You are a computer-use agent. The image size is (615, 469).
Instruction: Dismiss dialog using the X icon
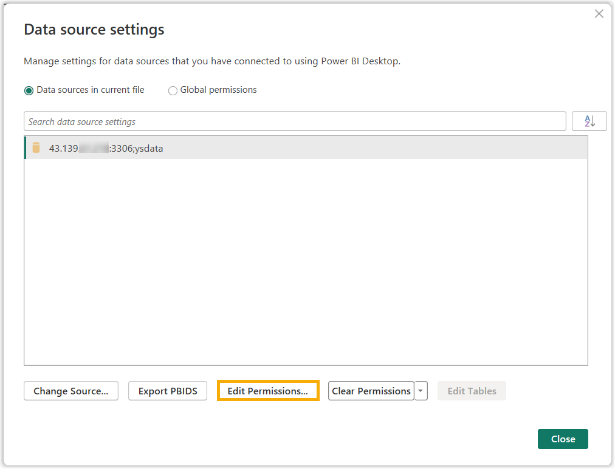(x=599, y=14)
